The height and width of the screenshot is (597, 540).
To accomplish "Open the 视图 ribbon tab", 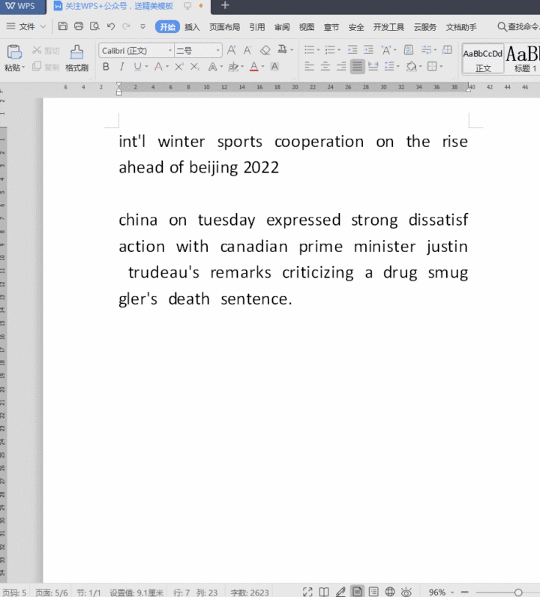I will [x=307, y=27].
